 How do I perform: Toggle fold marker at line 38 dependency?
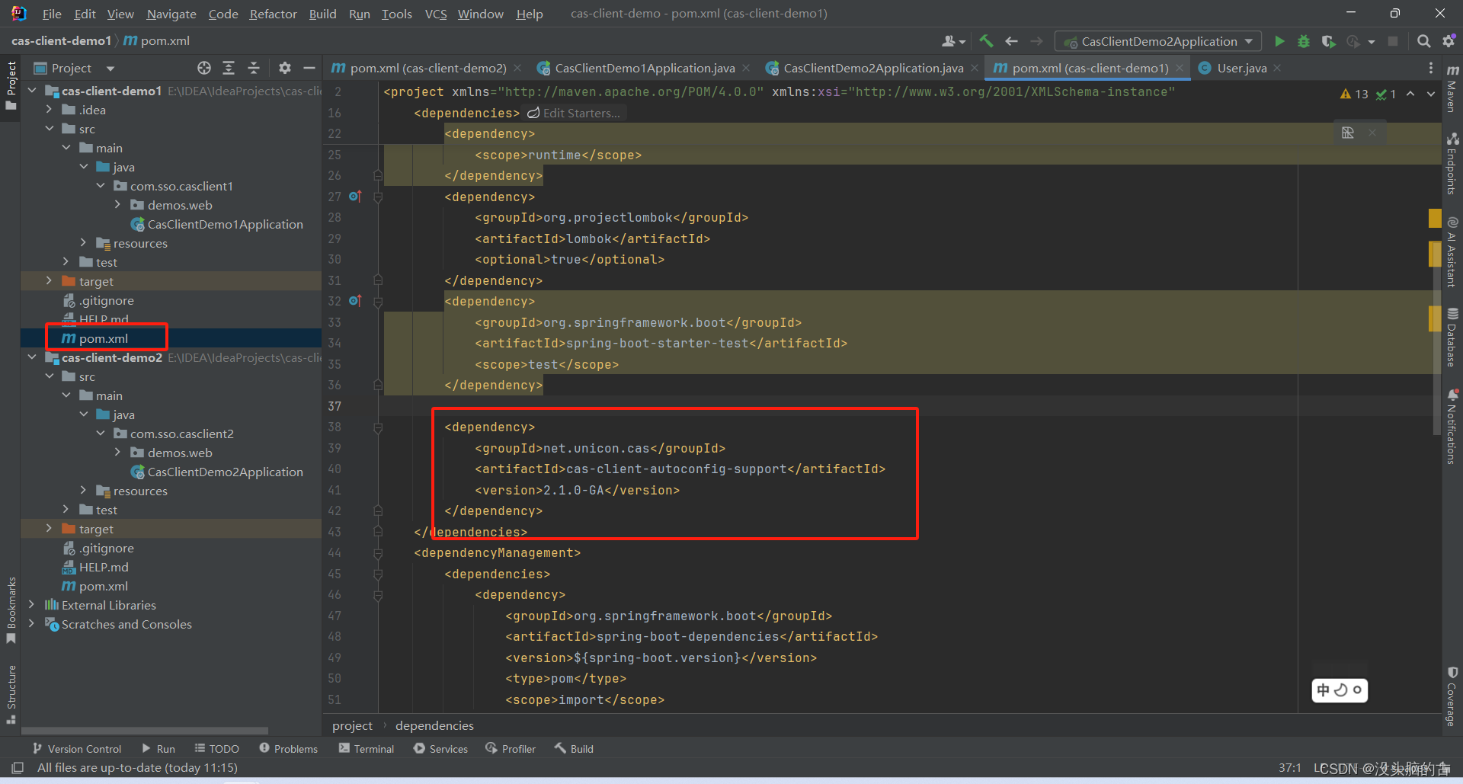(x=378, y=427)
